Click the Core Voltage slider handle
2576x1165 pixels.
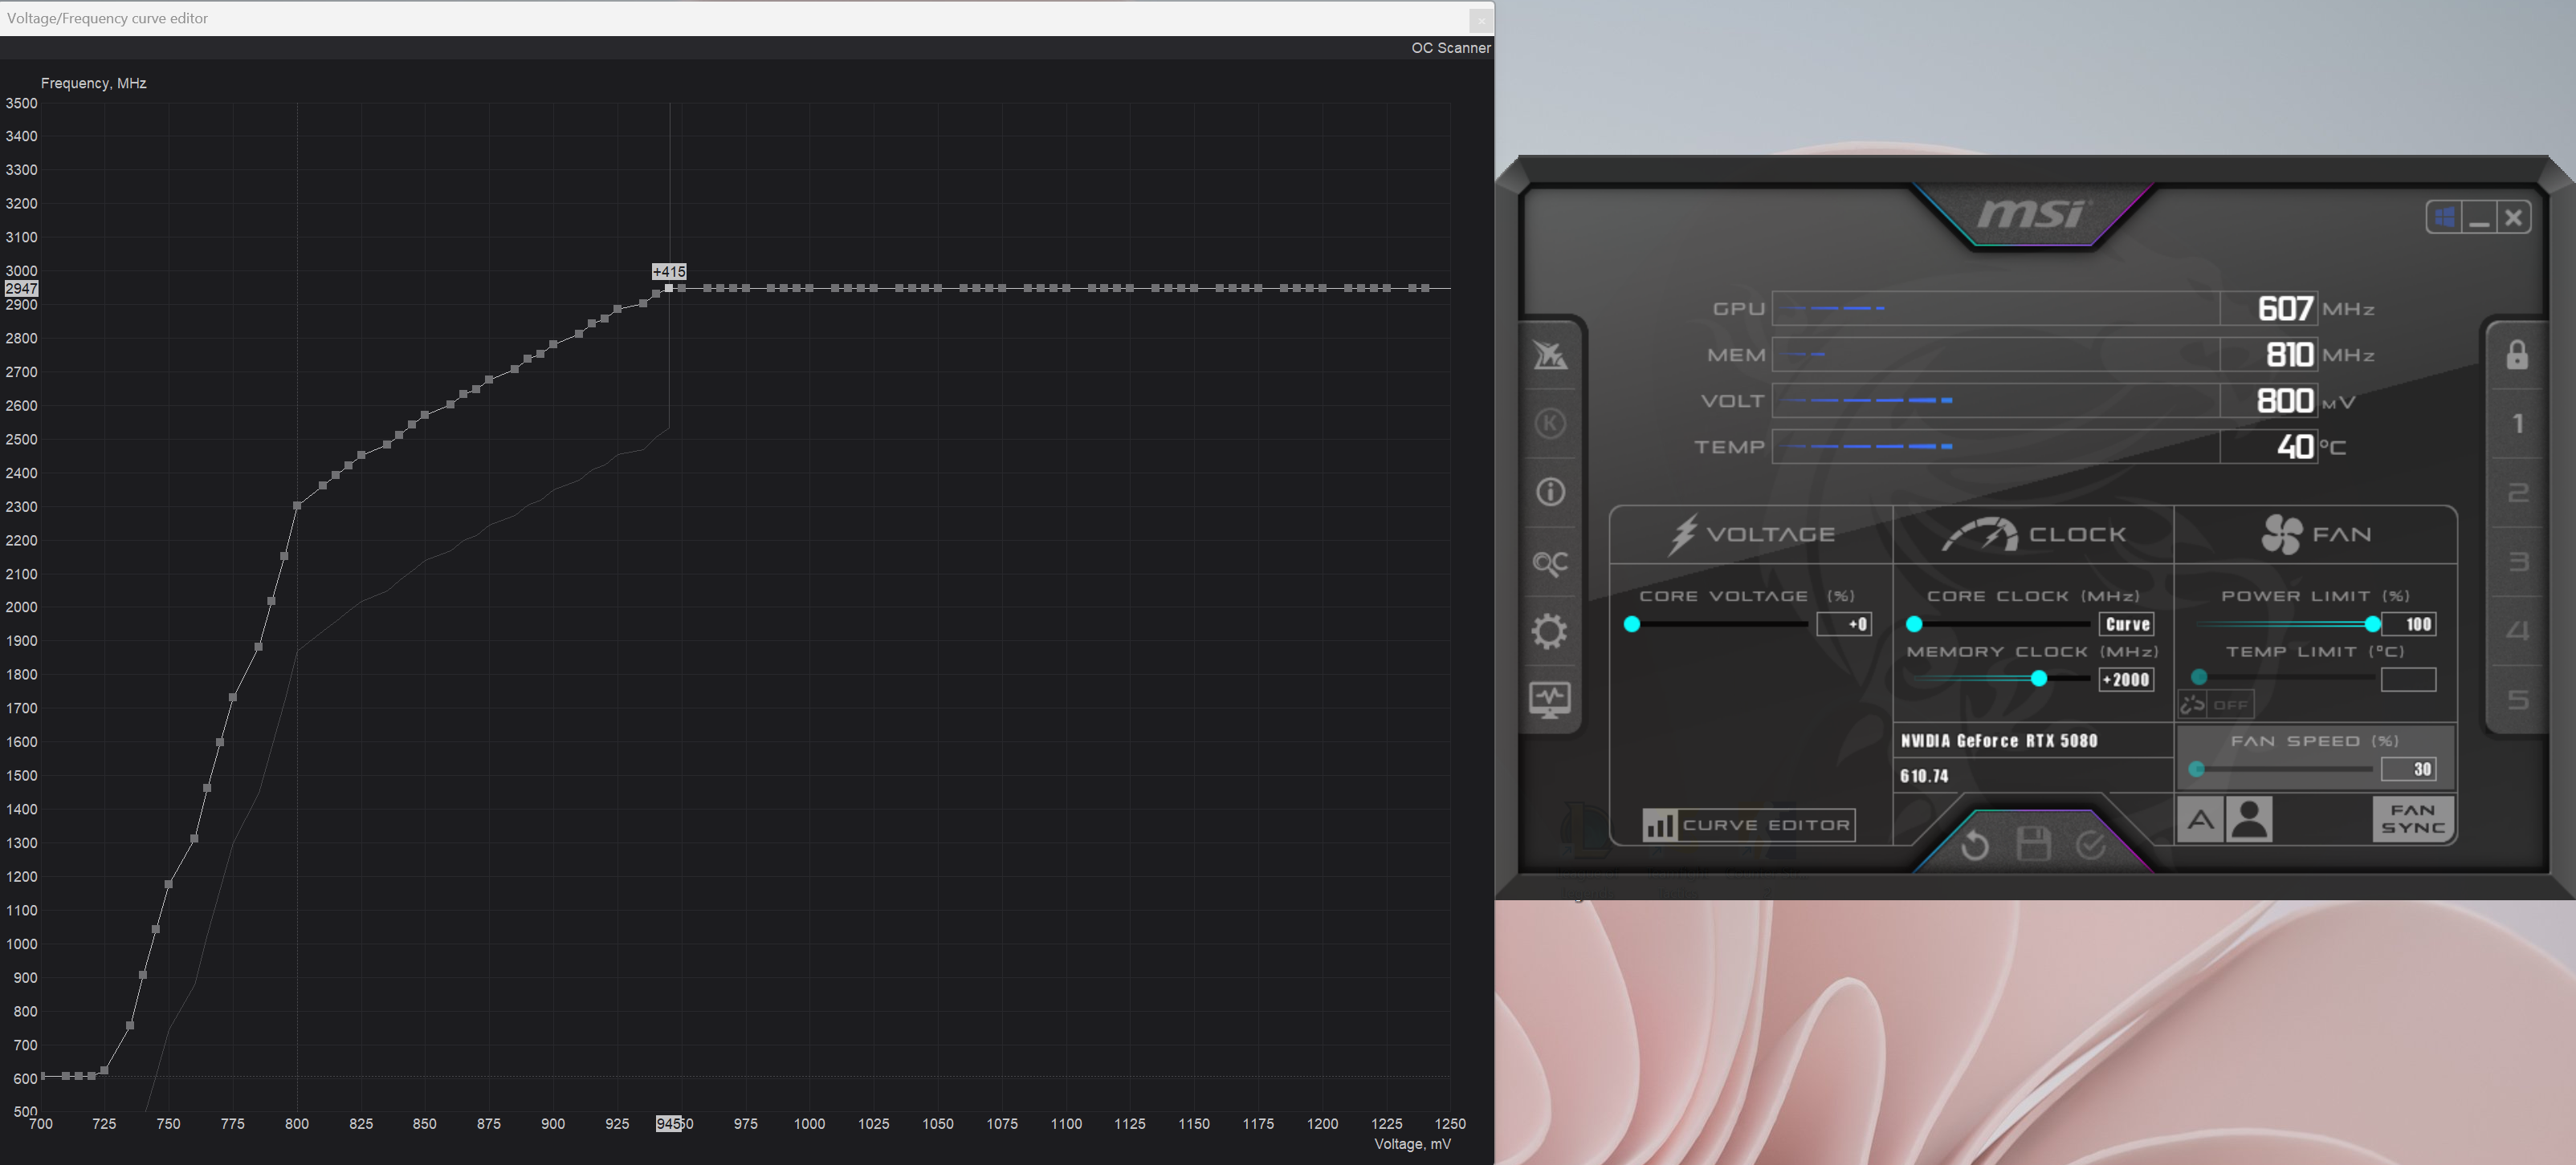[1632, 624]
